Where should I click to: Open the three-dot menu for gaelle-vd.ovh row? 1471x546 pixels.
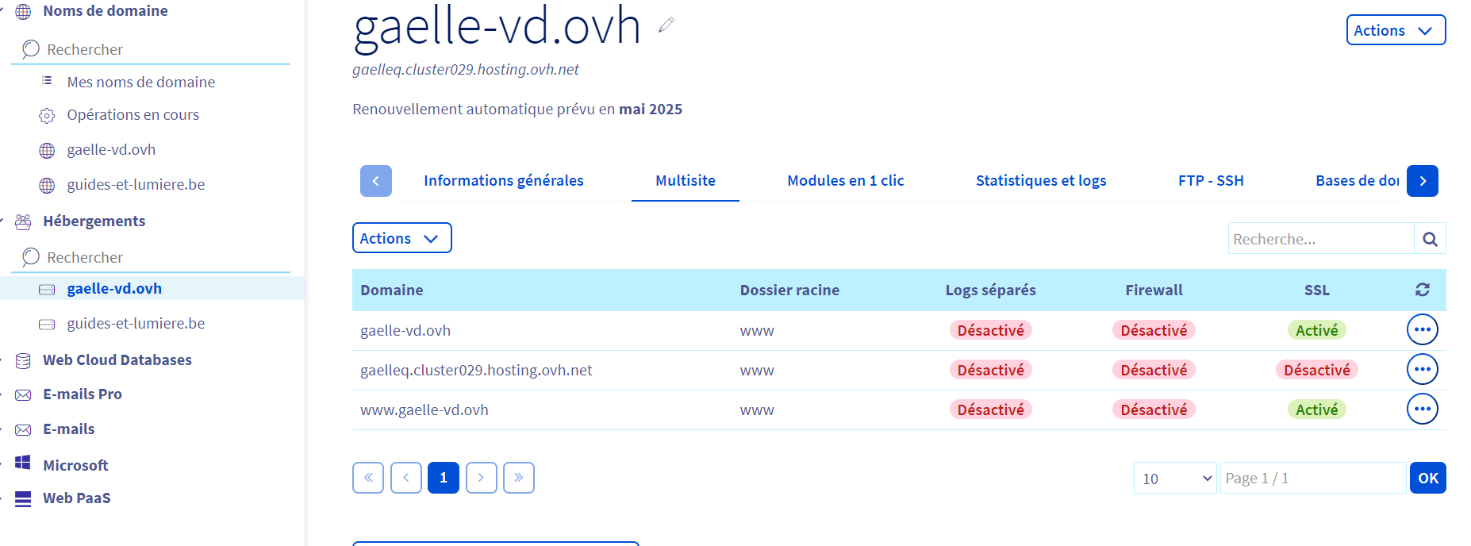(x=1422, y=329)
